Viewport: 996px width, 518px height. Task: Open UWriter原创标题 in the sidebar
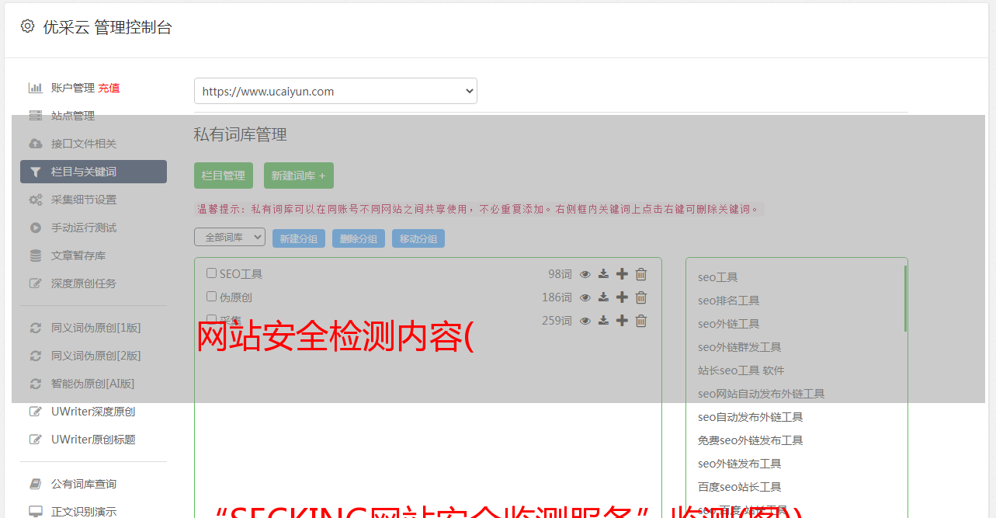pyautogui.click(x=93, y=440)
